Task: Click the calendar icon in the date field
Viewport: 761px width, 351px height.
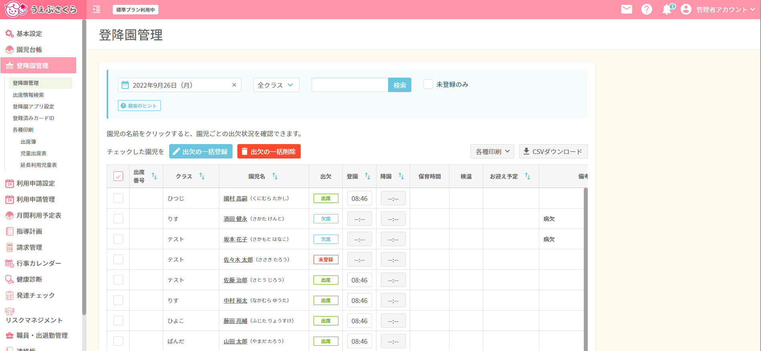Action: pyautogui.click(x=125, y=85)
